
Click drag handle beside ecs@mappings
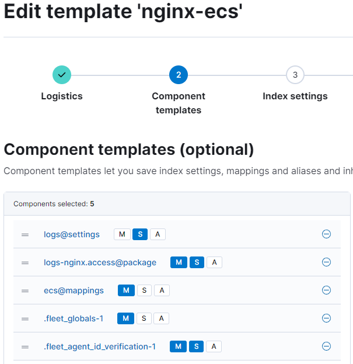click(x=25, y=290)
